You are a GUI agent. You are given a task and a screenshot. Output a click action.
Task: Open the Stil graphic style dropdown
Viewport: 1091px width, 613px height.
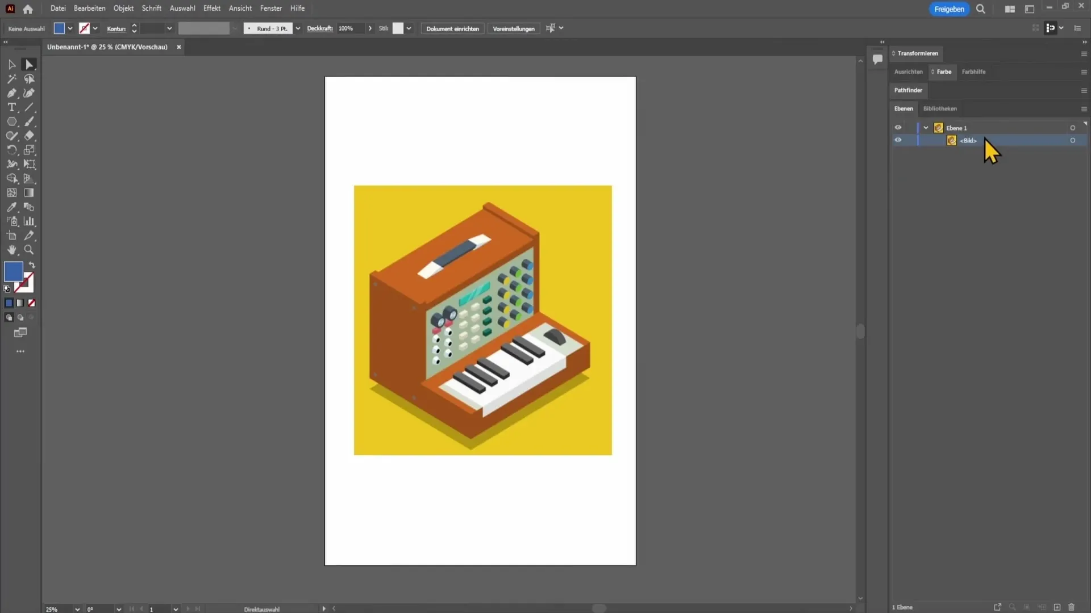(409, 28)
